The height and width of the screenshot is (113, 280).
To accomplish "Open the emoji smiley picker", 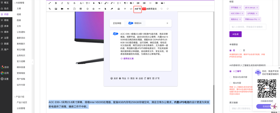I will point(87,9).
